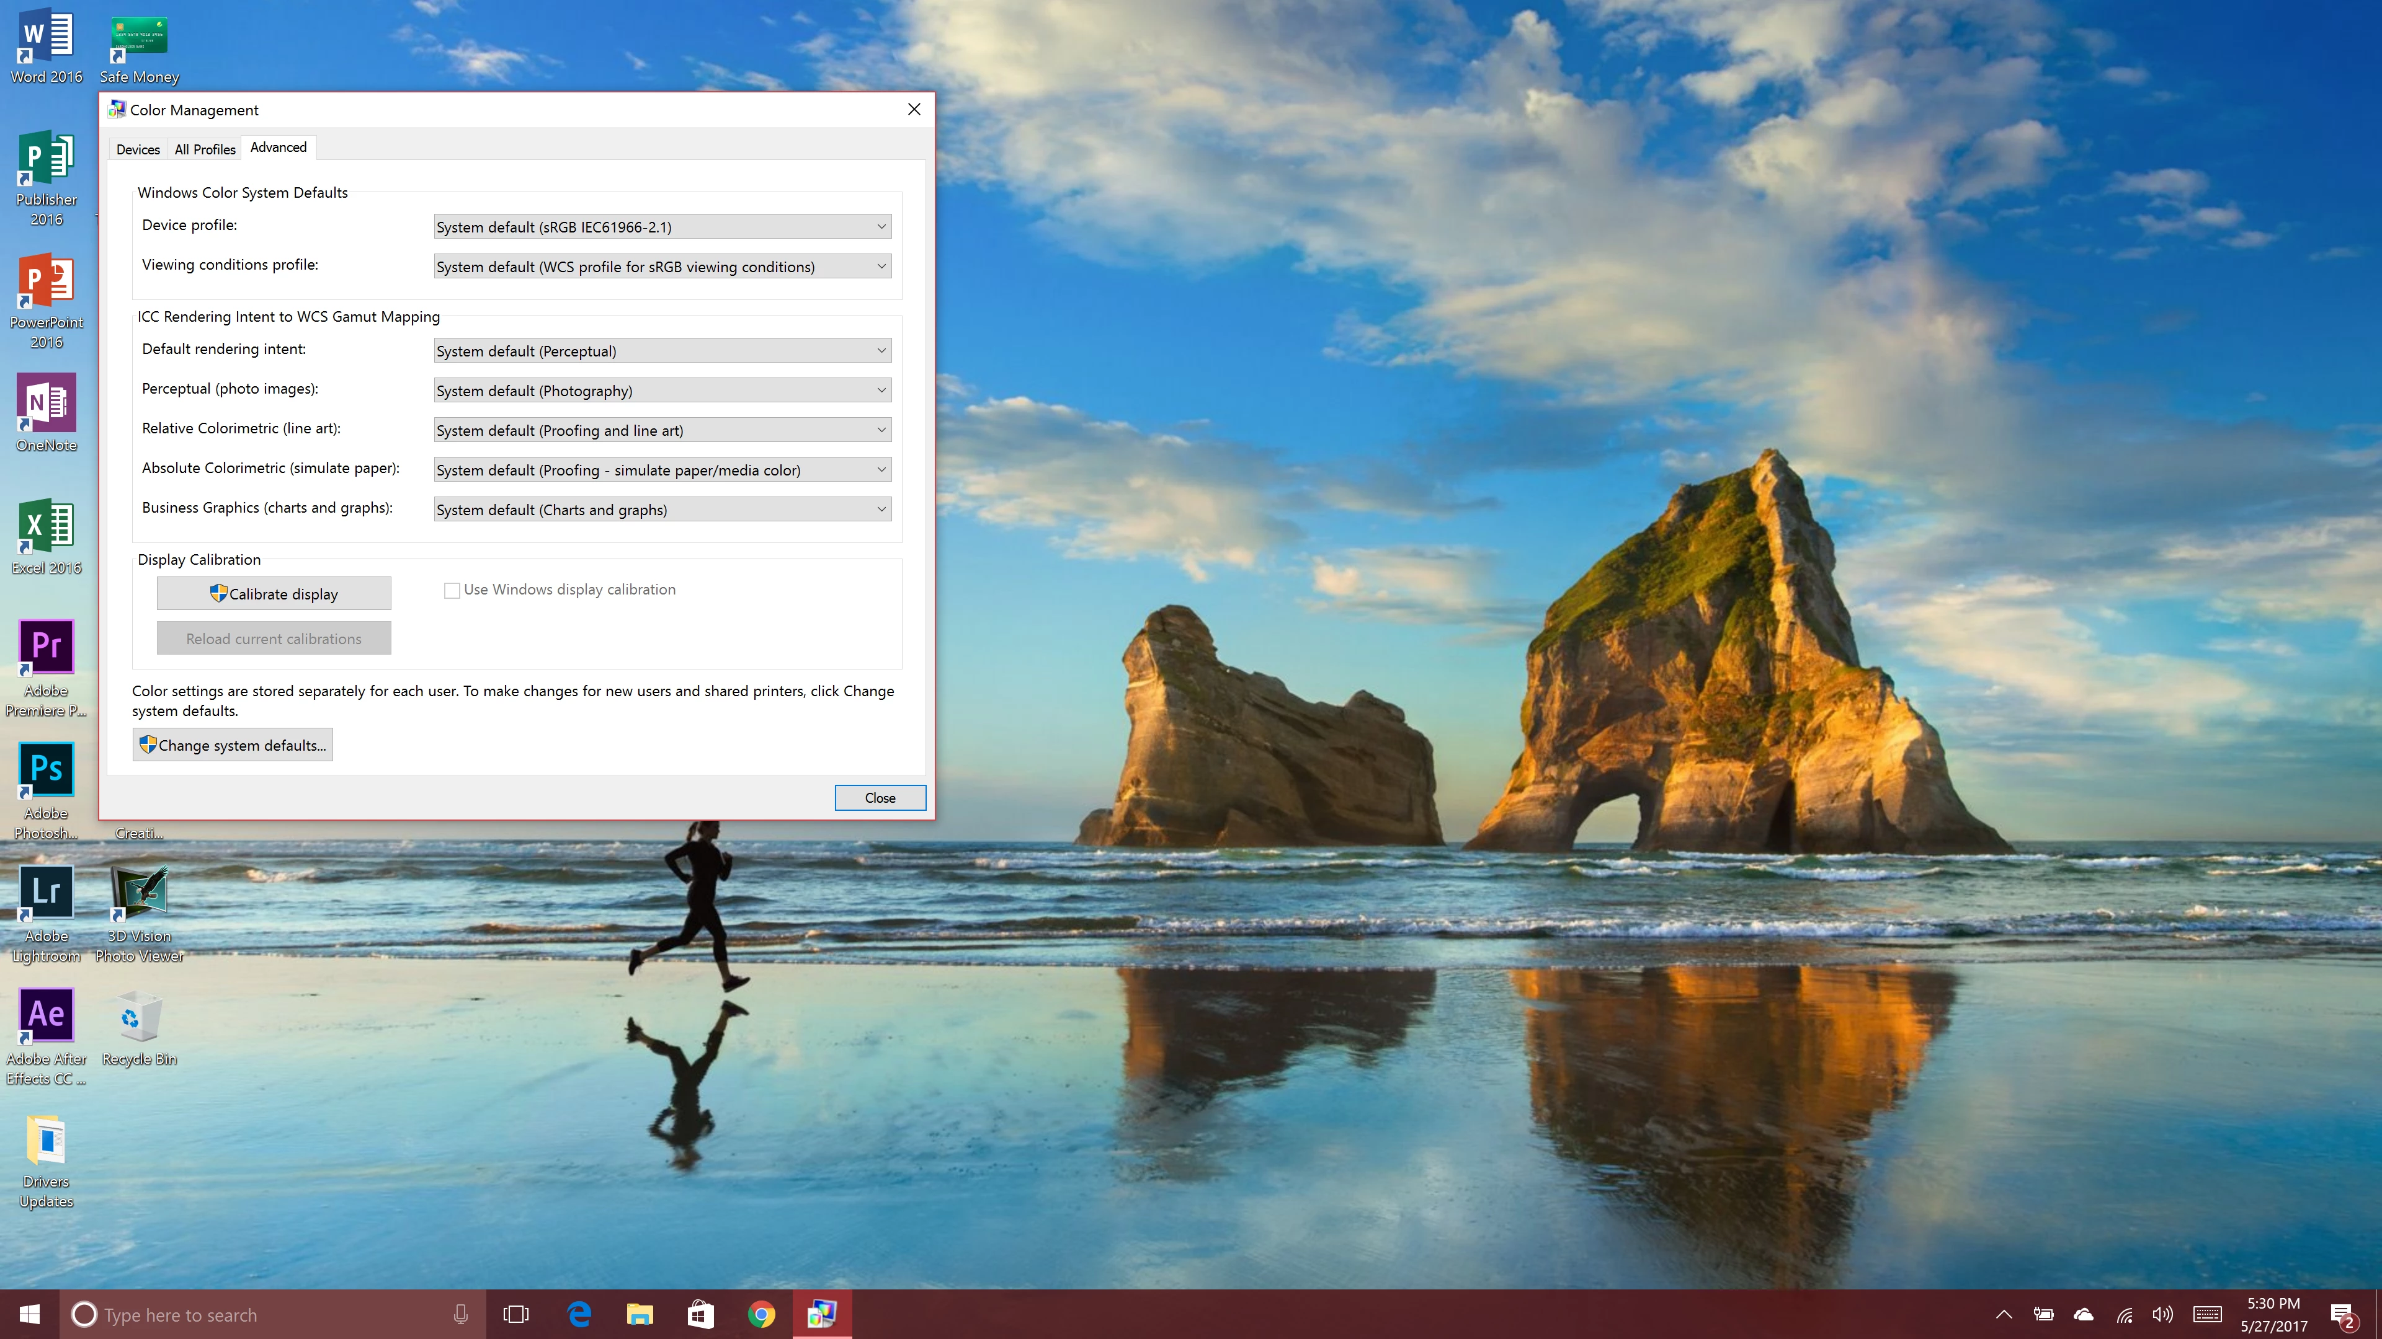Click Change system defaults button
The height and width of the screenshot is (1339, 2382).
[232, 745]
